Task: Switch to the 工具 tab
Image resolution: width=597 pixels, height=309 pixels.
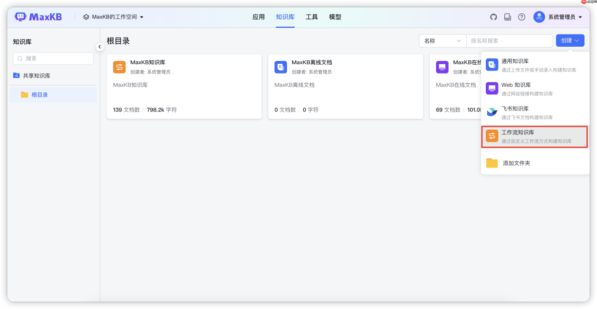Action: 312,17
